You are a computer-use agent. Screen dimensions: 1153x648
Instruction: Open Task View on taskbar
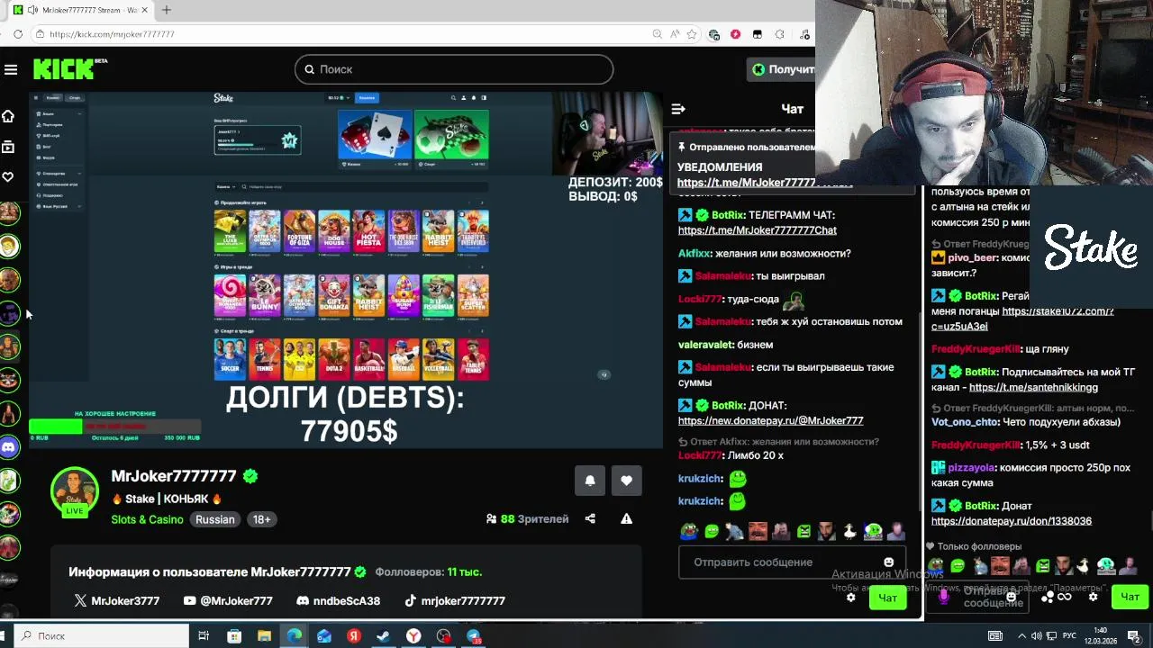(x=204, y=636)
